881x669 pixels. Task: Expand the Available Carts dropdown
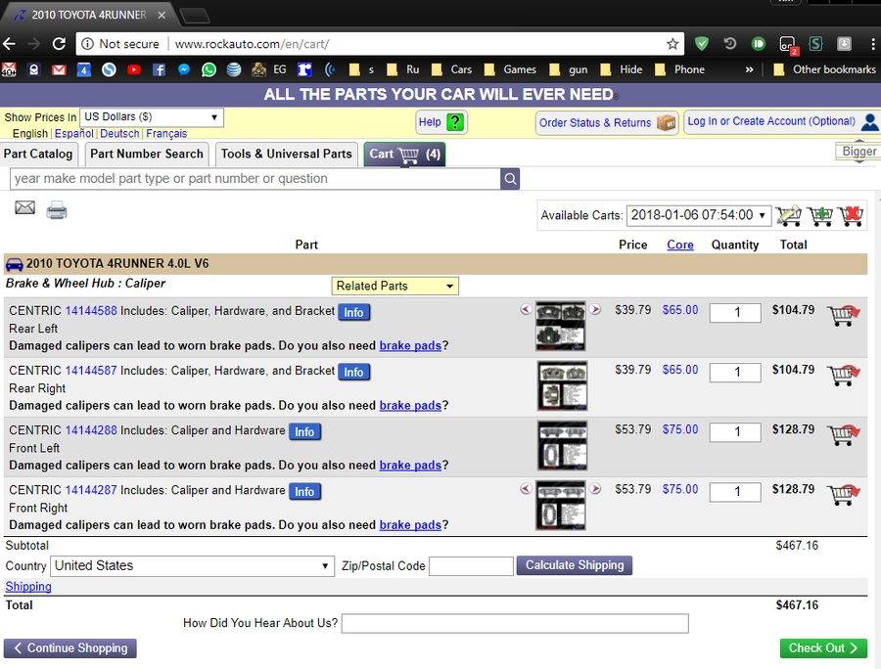click(x=699, y=215)
